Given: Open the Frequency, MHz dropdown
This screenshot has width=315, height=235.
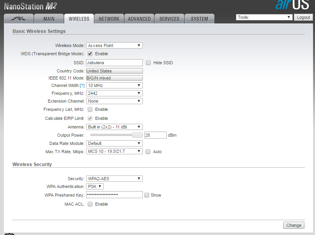Looking at the screenshot, I should pyautogui.click(x=114, y=93).
